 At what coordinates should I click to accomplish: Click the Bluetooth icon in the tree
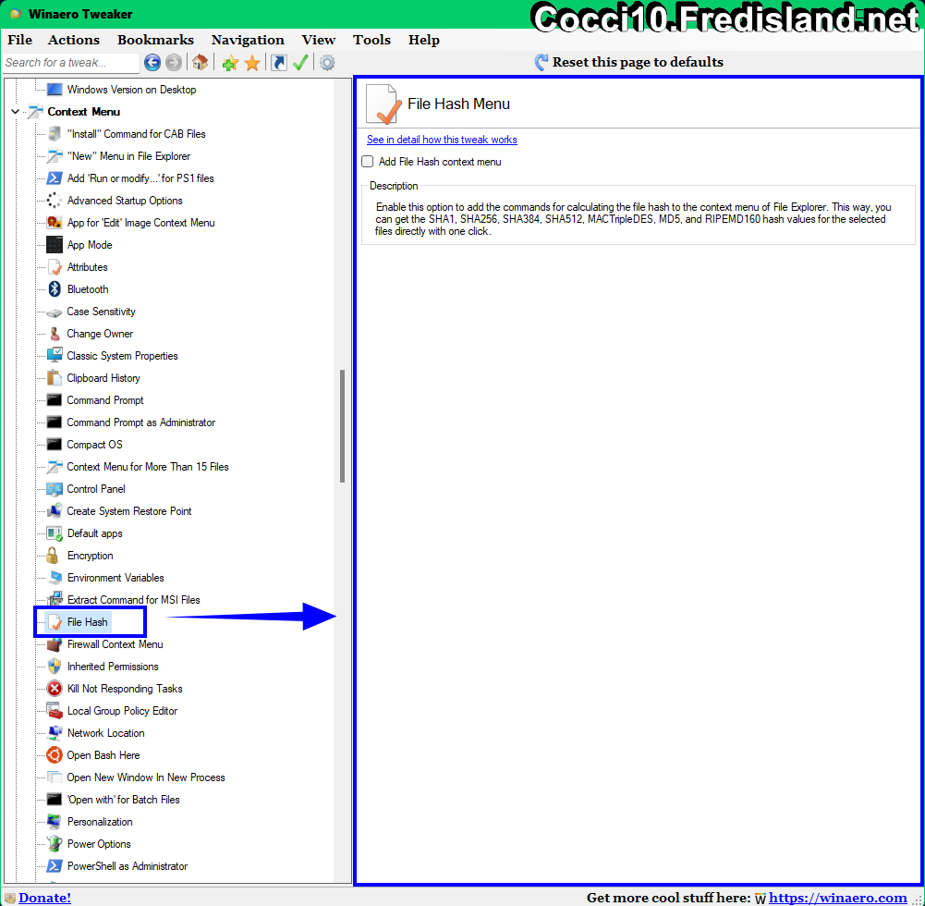[55, 289]
